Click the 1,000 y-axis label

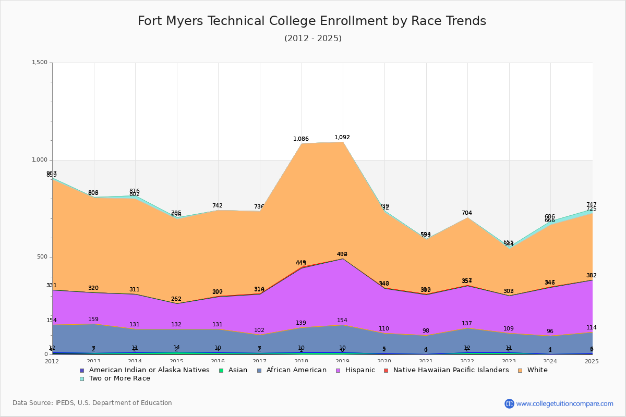(40, 160)
